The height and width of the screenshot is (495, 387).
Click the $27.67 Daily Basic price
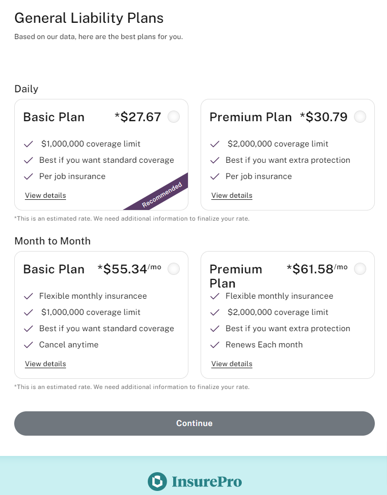coord(138,117)
